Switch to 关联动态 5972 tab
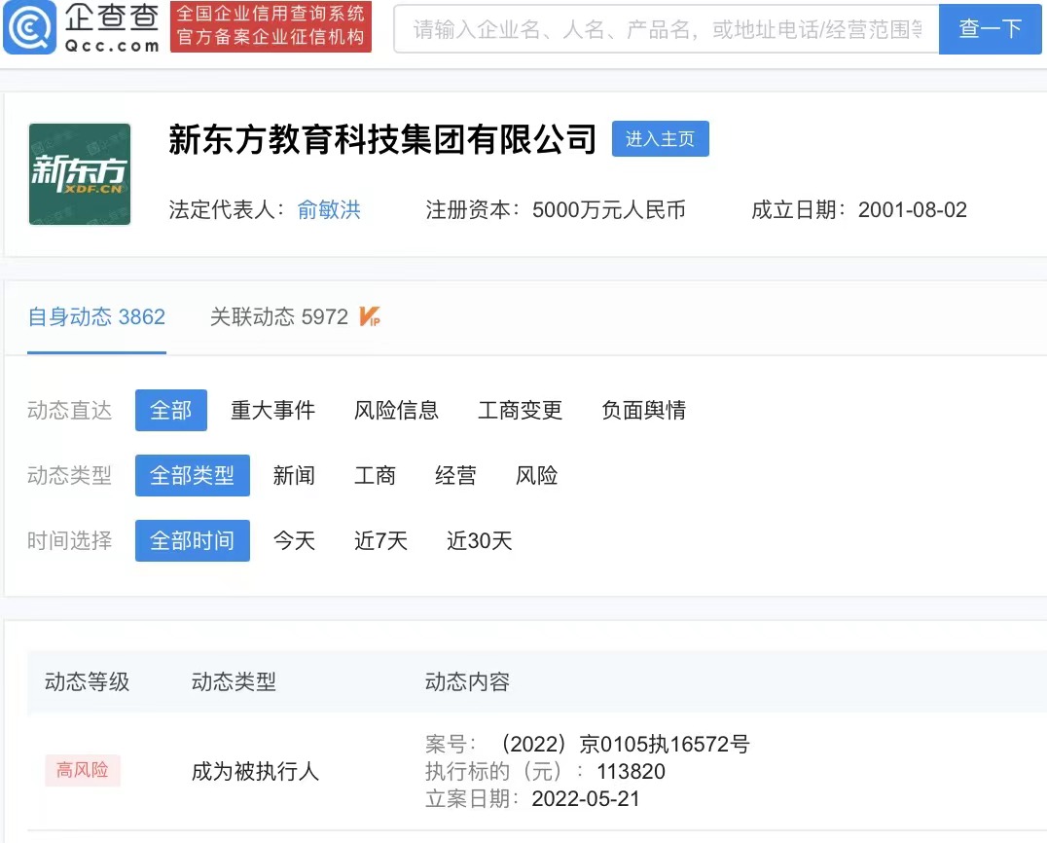The width and height of the screenshot is (1047, 843). pyautogui.click(x=279, y=316)
